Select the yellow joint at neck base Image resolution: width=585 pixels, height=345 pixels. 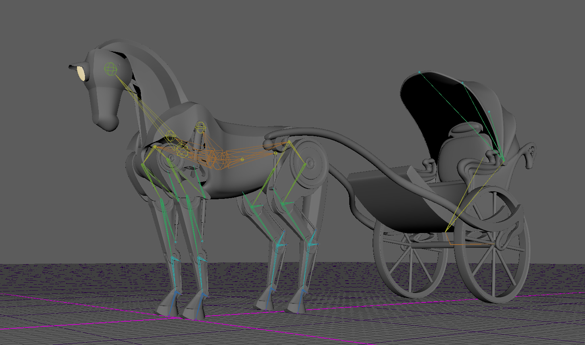(170, 136)
